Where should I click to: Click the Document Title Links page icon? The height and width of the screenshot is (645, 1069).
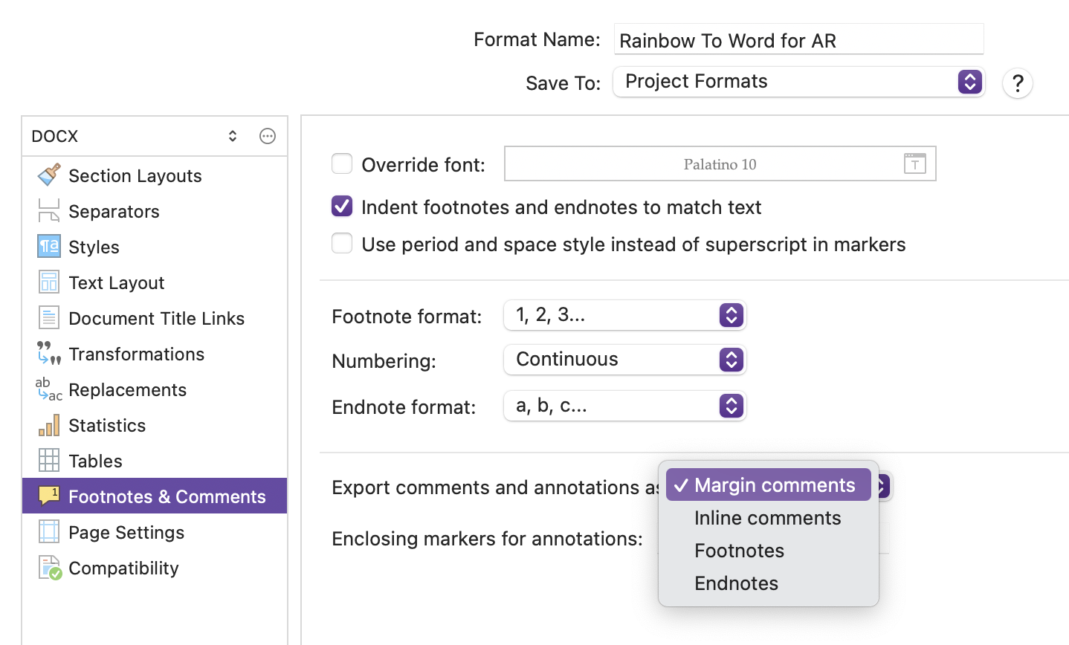pos(49,318)
